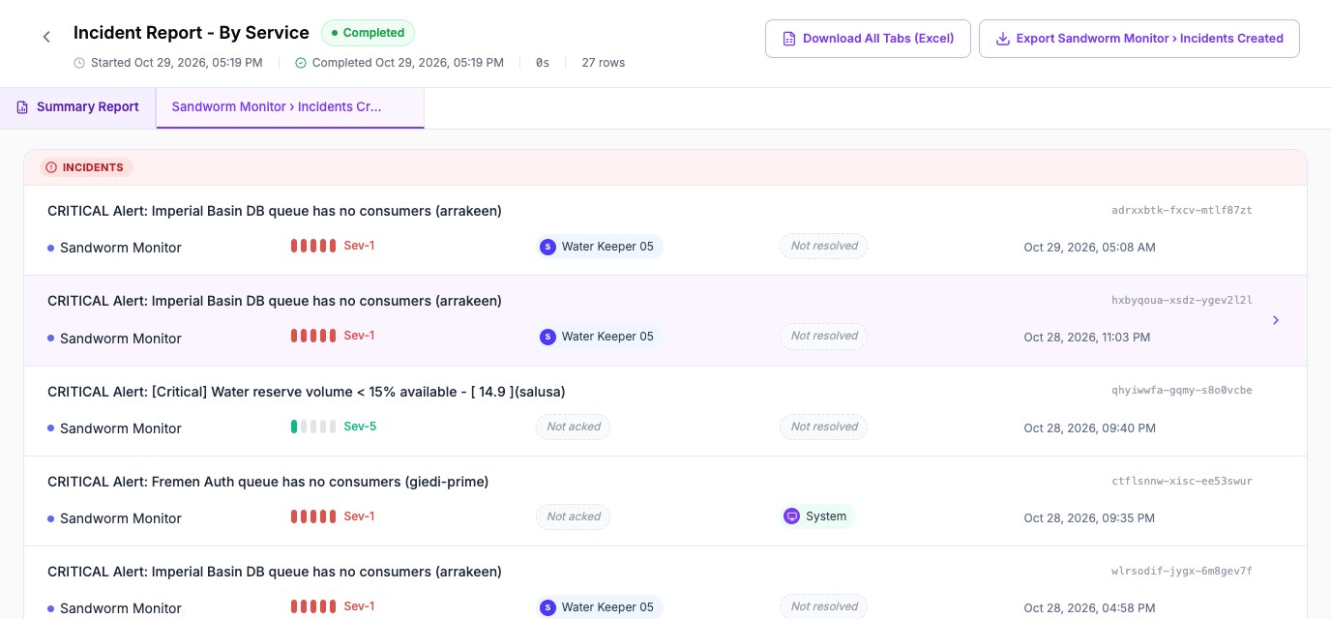Open row chevron for incident hxbyqoua-xsdz-ygev2l2l

coord(1276,320)
